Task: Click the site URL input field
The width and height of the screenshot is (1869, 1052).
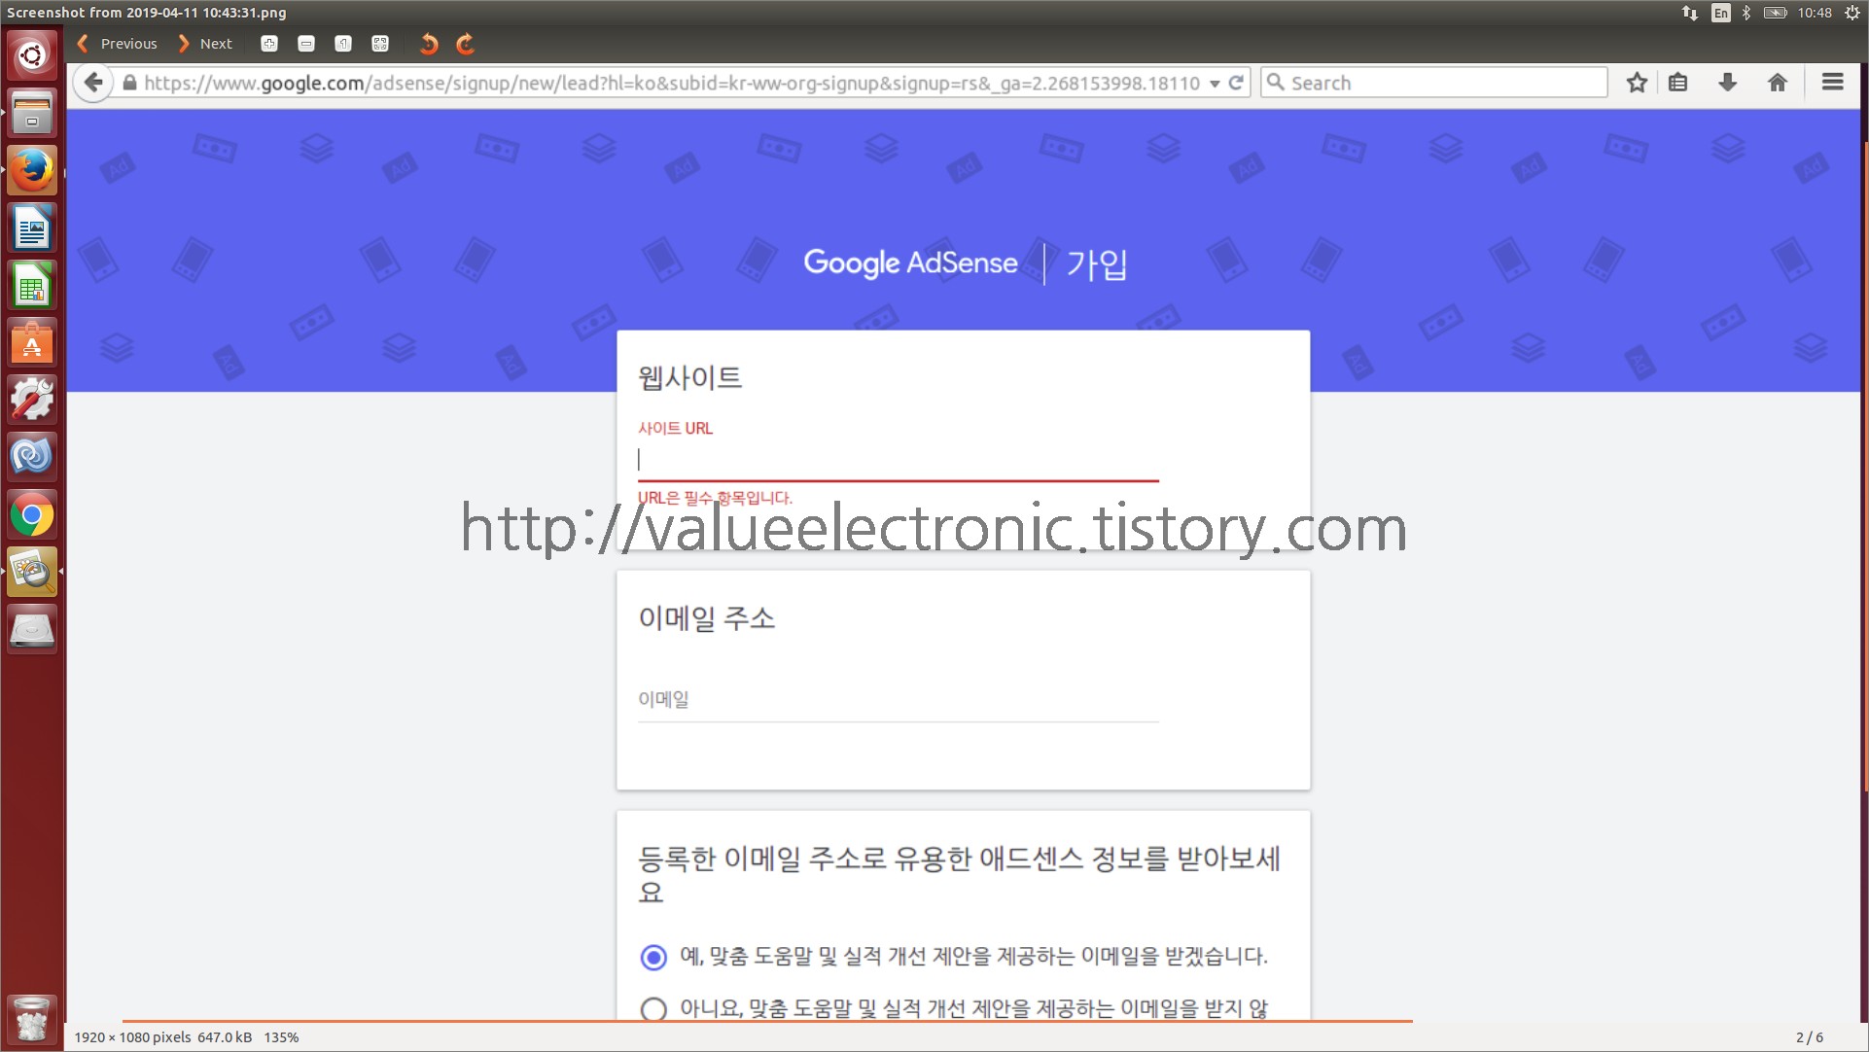Action: [x=897, y=460]
